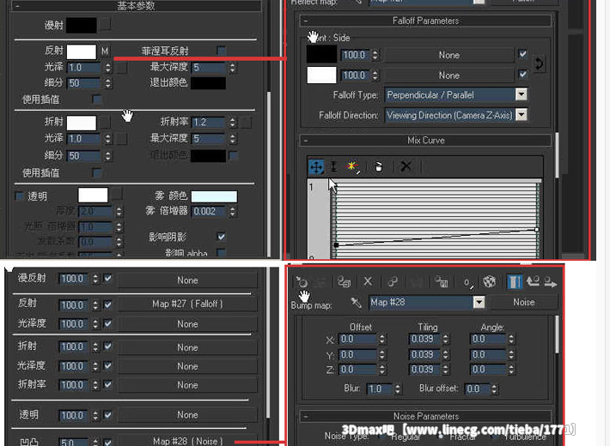Click the Go Forward to Sibling icon
The image size is (610, 446).
point(550,281)
